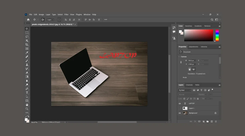
Task: Set canvas to portrait orientation button
Action: click(189, 69)
